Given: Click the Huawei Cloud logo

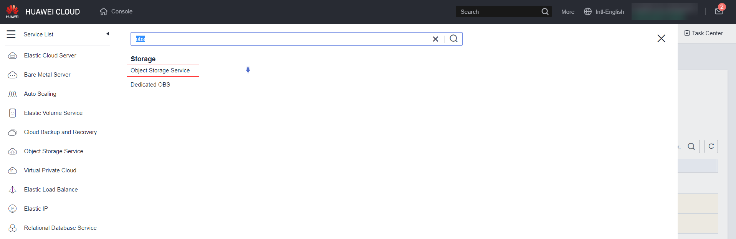Looking at the screenshot, I should [12, 11].
